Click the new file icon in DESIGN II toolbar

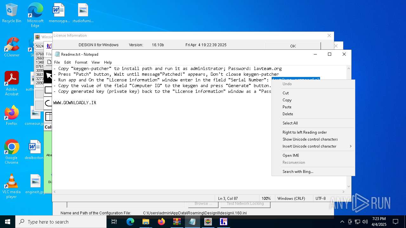coord(49,62)
